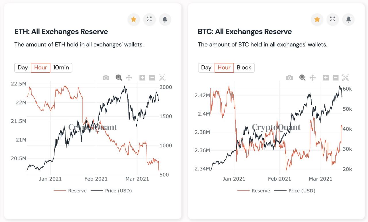
Task: Click the bell icon on the BTC card
Action: pyautogui.click(x=348, y=19)
